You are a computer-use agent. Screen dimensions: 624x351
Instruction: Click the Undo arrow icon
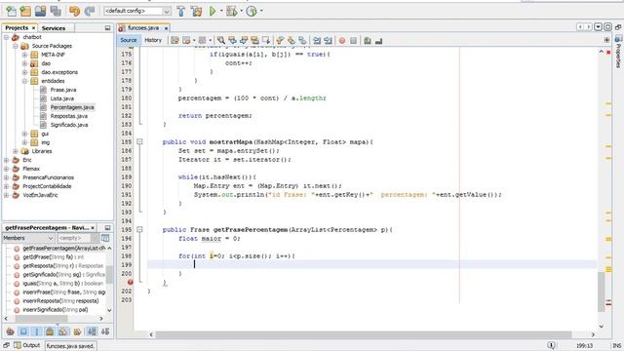[x=74, y=11]
